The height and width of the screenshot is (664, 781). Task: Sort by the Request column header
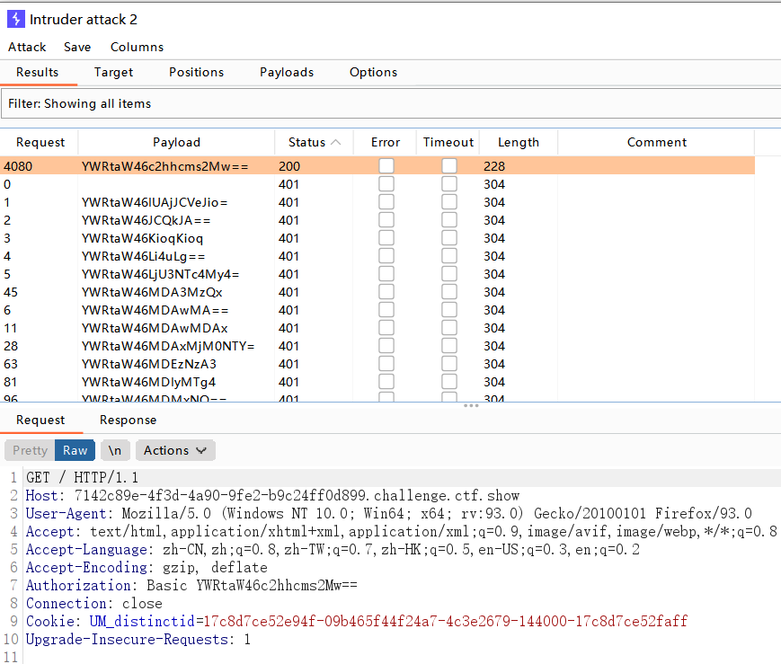pos(40,143)
